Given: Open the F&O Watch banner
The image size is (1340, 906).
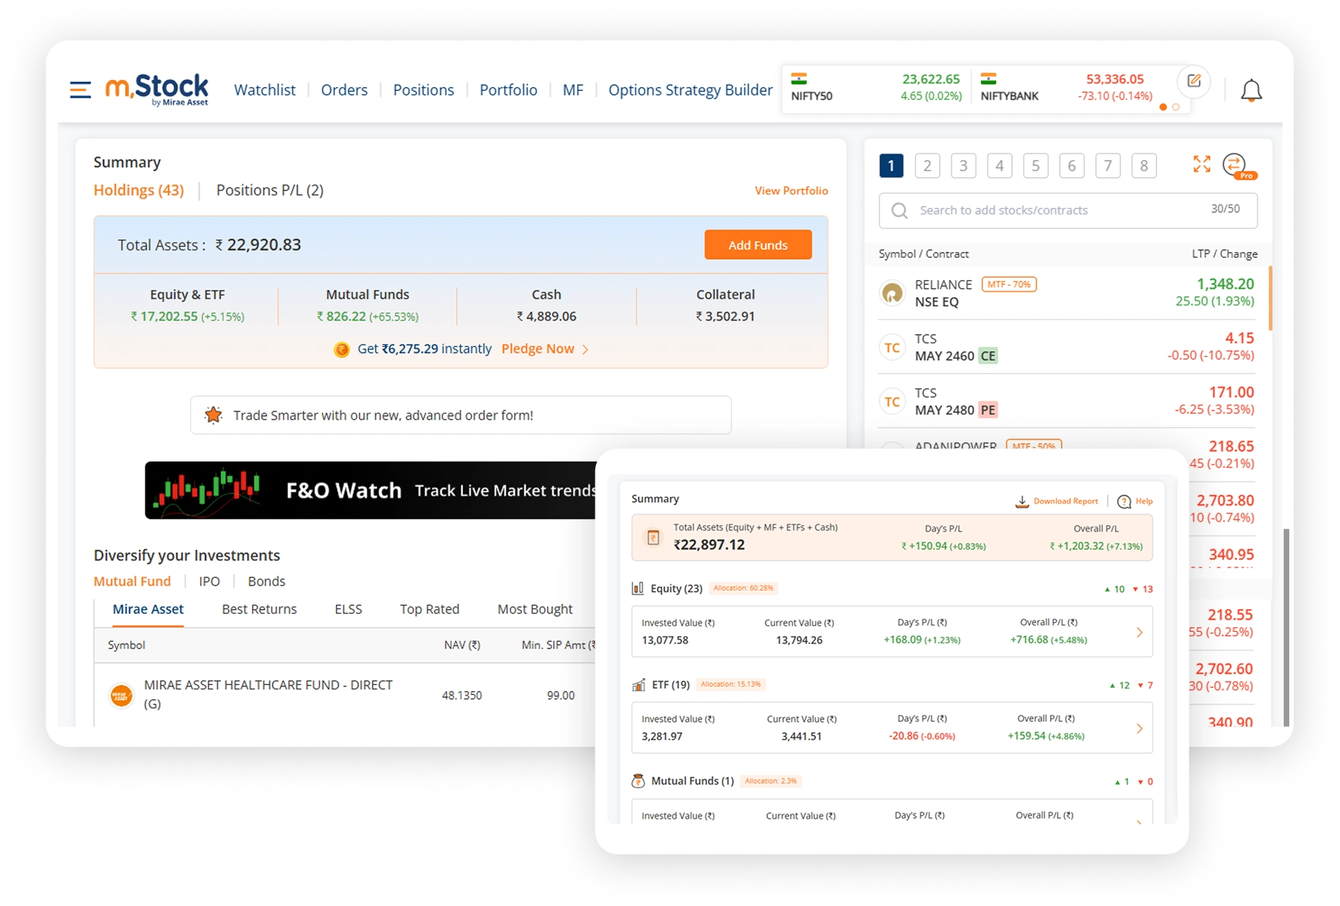Looking at the screenshot, I should click(370, 490).
